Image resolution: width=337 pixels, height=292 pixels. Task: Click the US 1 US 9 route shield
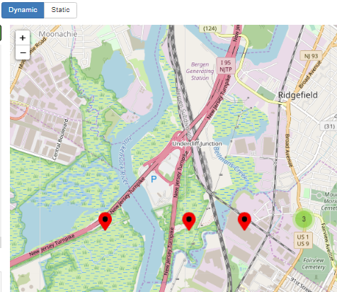pos(303,240)
